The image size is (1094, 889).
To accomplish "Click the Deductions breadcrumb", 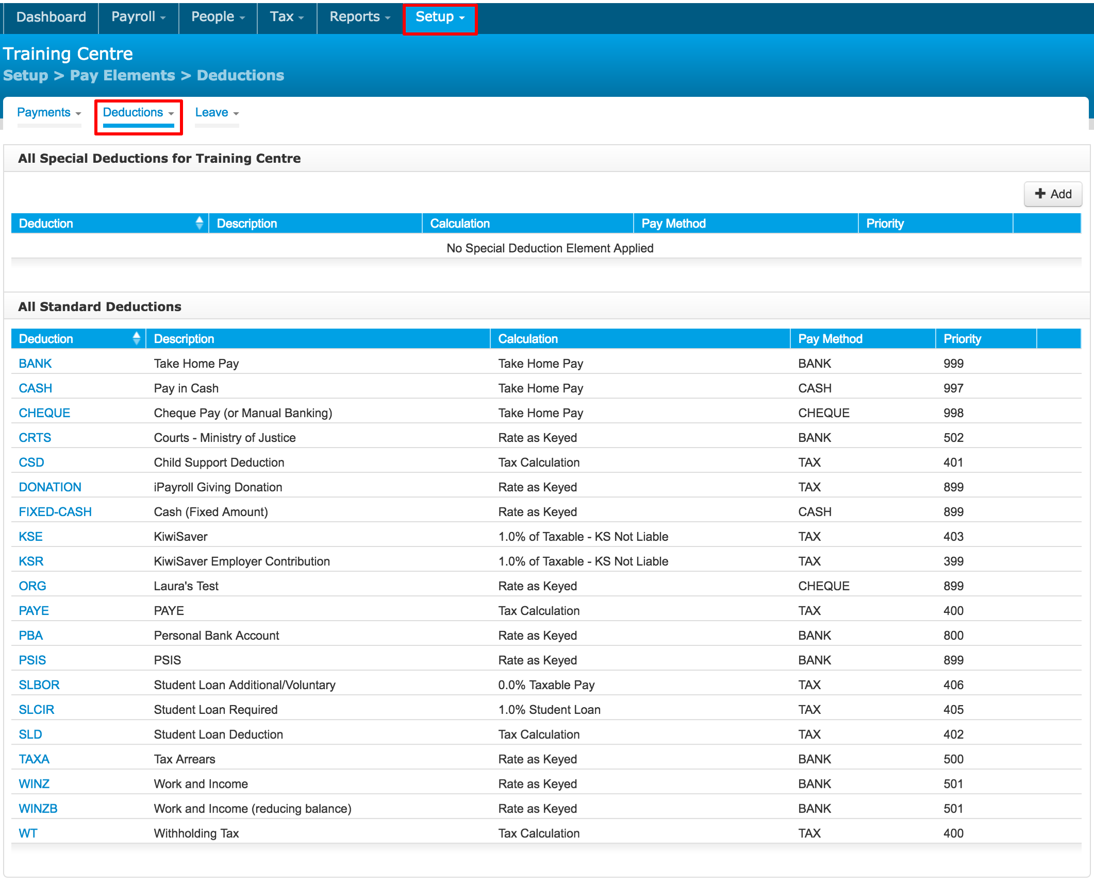I will pos(241,75).
